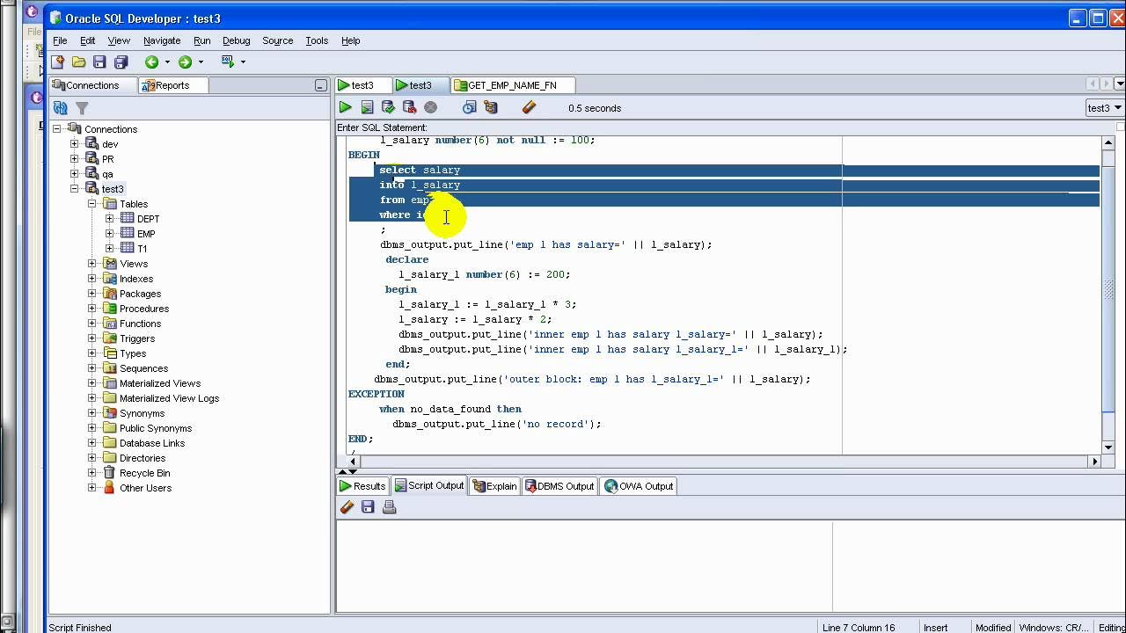Open the SQL Worksheet toolbar icon

pos(228,62)
